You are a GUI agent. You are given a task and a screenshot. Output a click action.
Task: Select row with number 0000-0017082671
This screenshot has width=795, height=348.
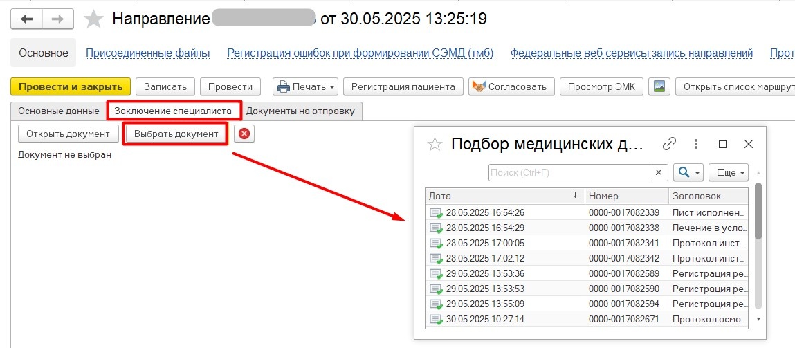(623, 319)
